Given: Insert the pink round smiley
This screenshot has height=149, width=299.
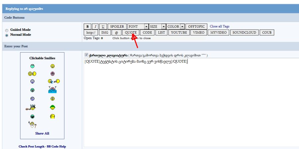Looking at the screenshot, I should coord(52,74).
